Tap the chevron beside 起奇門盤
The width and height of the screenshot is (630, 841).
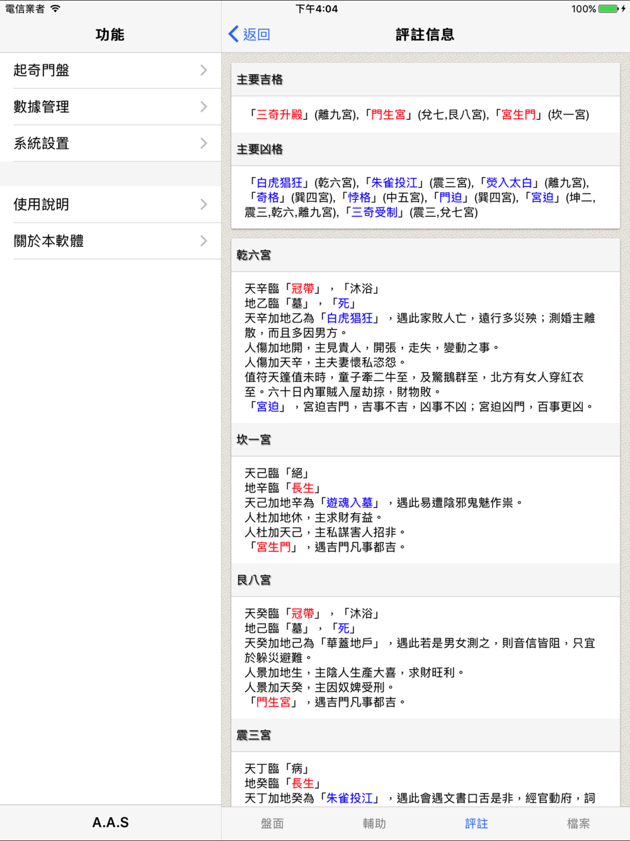pos(203,71)
